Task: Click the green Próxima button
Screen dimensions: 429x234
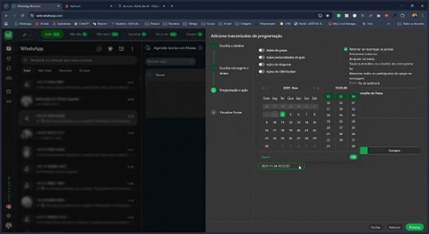Action: 415,227
